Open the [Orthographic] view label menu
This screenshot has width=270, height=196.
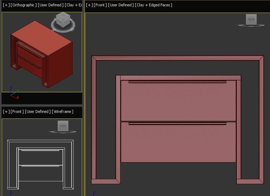(24, 5)
